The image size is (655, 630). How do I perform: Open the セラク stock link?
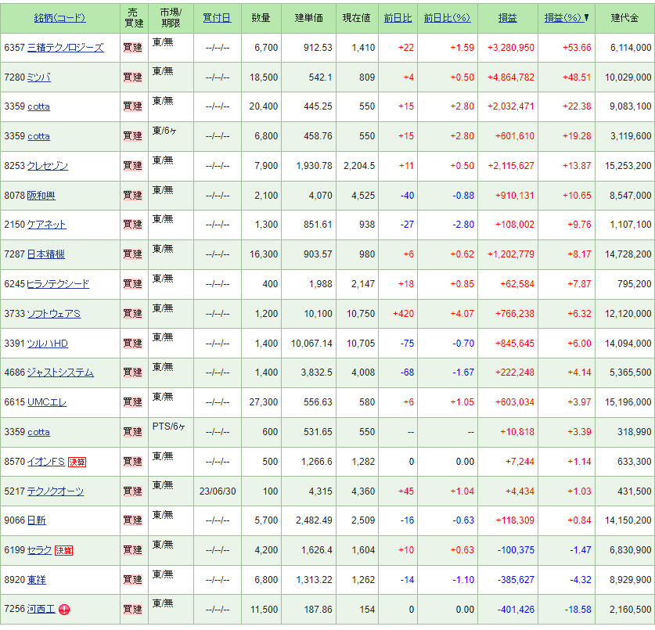(40, 550)
